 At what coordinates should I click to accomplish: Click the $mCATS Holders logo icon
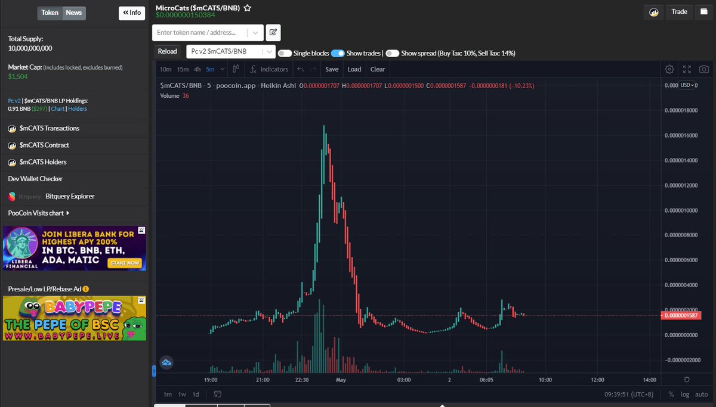pos(12,161)
